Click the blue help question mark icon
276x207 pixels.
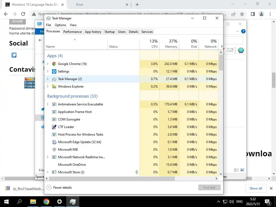tap(243, 31)
